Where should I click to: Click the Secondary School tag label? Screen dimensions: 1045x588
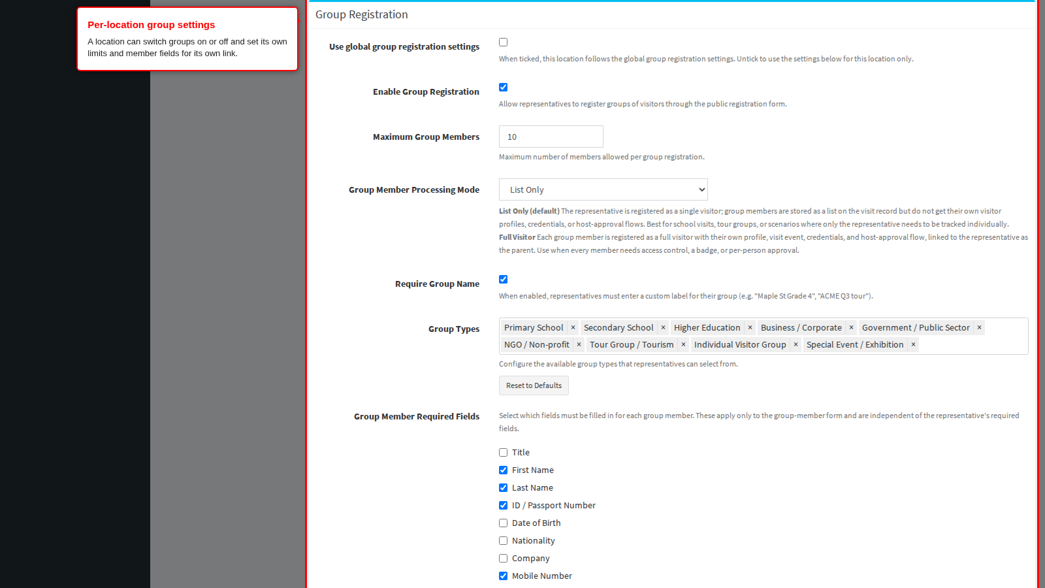tap(619, 328)
